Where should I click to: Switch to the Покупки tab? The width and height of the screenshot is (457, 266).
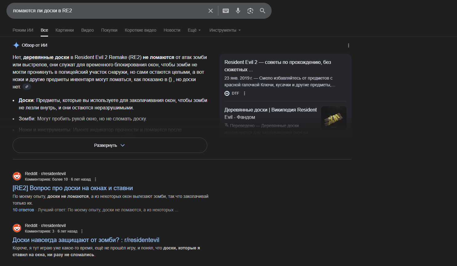pos(109,30)
